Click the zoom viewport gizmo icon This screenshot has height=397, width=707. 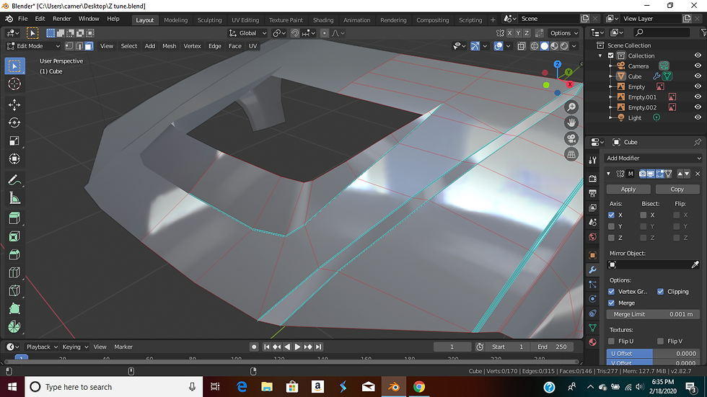[571, 107]
